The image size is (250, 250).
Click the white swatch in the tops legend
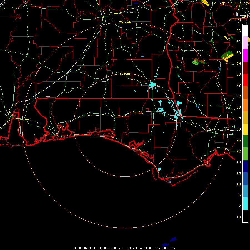[x=245, y=31]
